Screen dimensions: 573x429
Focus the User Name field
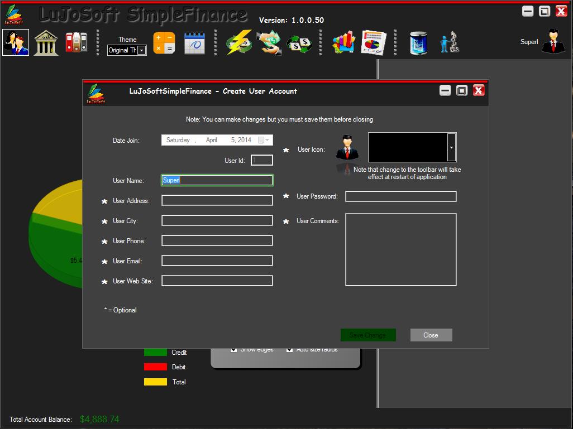click(x=217, y=180)
